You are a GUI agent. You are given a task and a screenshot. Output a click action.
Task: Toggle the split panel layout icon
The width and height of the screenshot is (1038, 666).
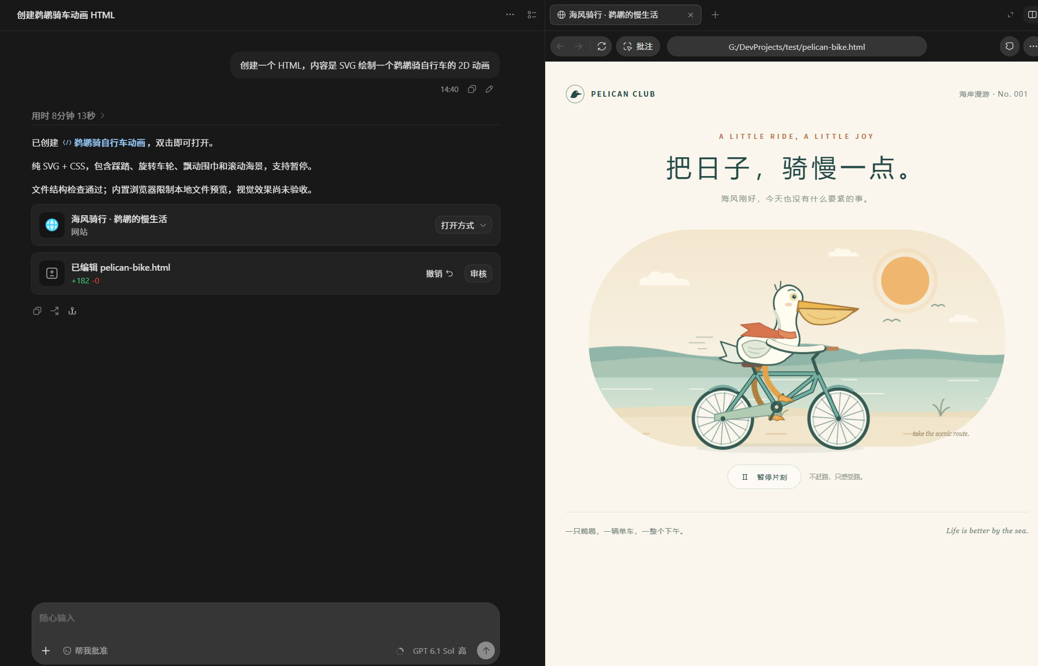(1032, 15)
